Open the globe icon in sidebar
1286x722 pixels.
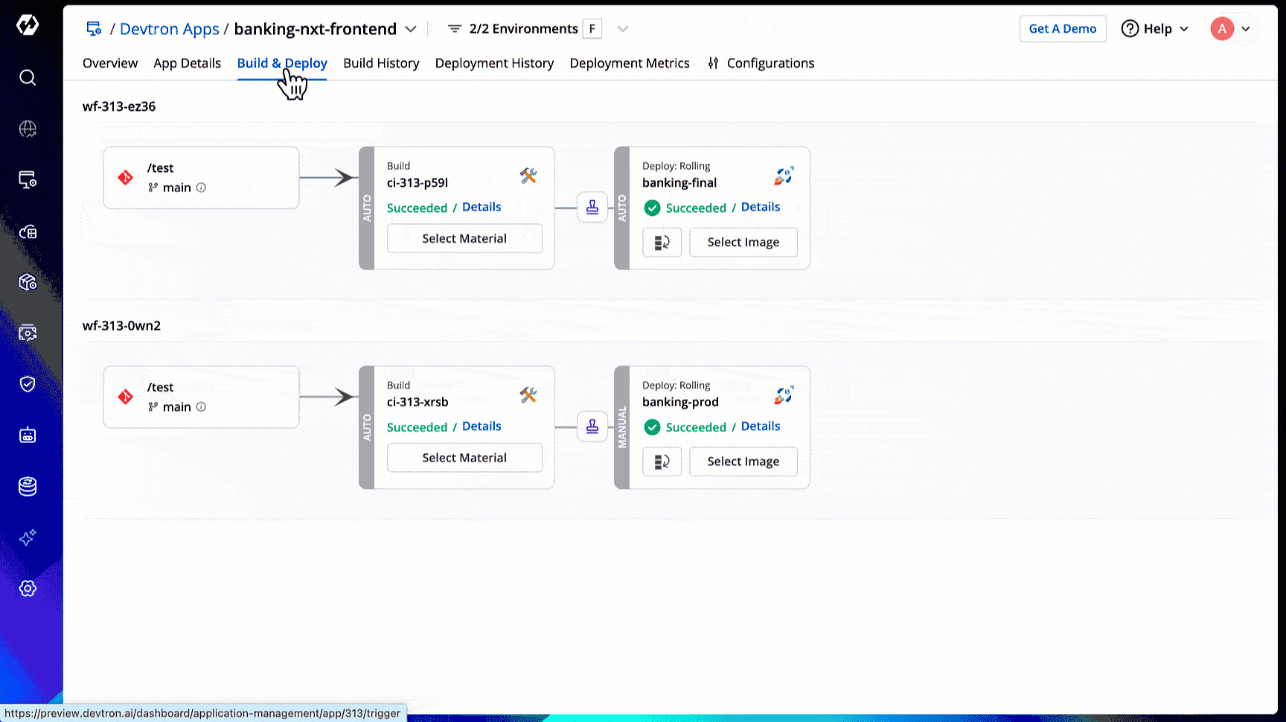pyautogui.click(x=28, y=129)
